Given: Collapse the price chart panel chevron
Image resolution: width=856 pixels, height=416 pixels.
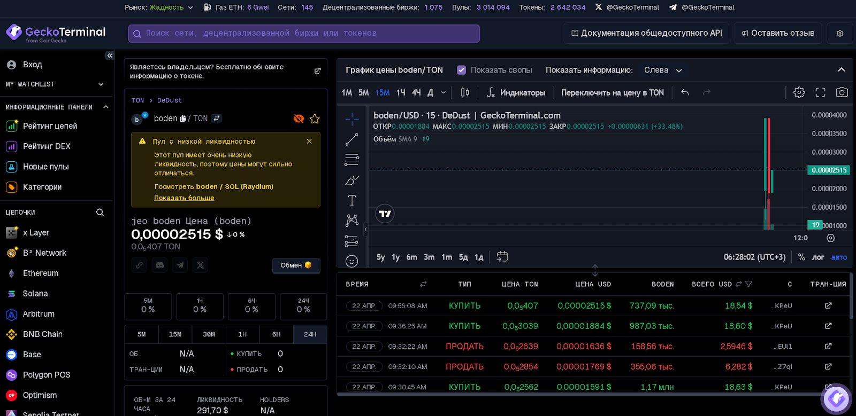Looking at the screenshot, I should pos(842,70).
